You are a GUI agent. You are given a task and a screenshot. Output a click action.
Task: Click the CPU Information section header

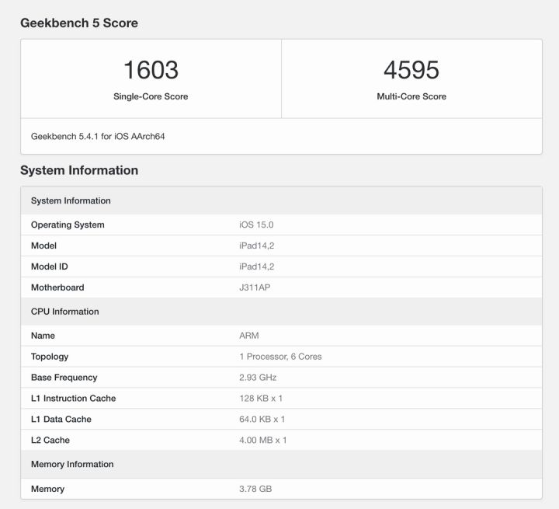[281, 312]
